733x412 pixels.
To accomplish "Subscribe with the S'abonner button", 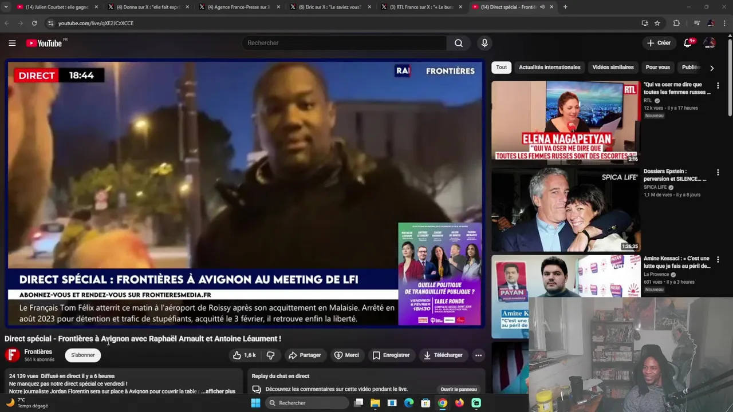I will pos(83,355).
